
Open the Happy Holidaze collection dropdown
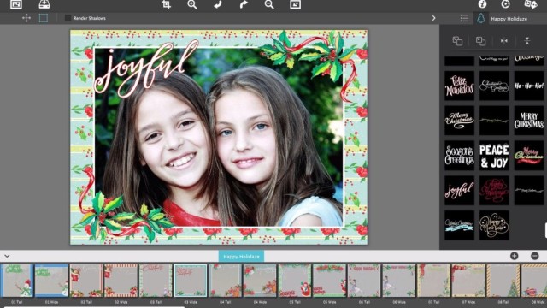pos(509,19)
